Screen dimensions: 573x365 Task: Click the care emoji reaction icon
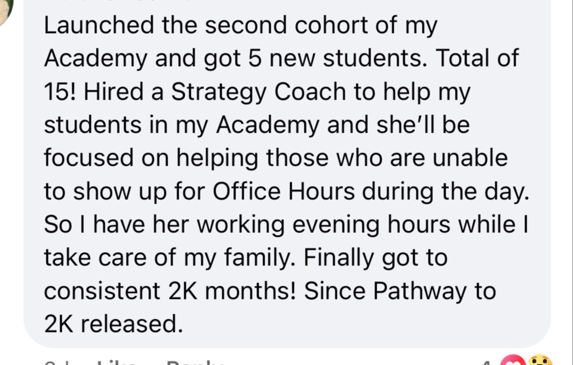[539, 360]
